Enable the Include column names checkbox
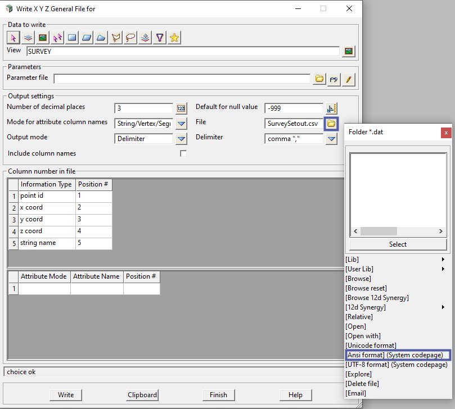The height and width of the screenshot is (409, 455). 183,153
